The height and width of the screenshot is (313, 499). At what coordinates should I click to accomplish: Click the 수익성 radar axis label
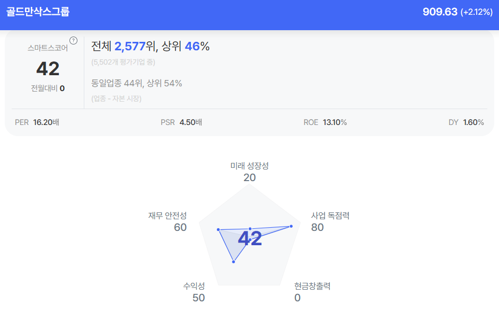pyautogui.click(x=194, y=286)
